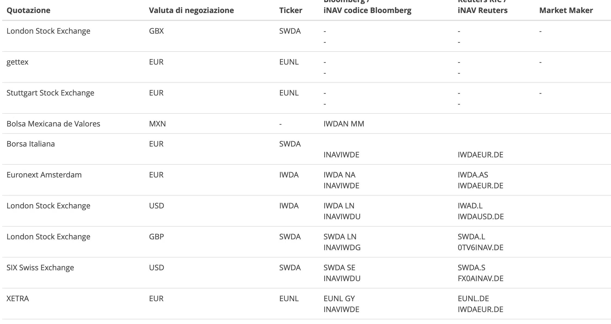Select the GBX currency value

pos(156,31)
